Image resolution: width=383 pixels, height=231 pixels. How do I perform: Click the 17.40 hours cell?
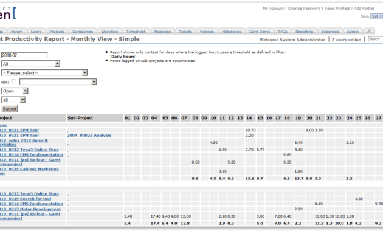[x=156, y=216]
